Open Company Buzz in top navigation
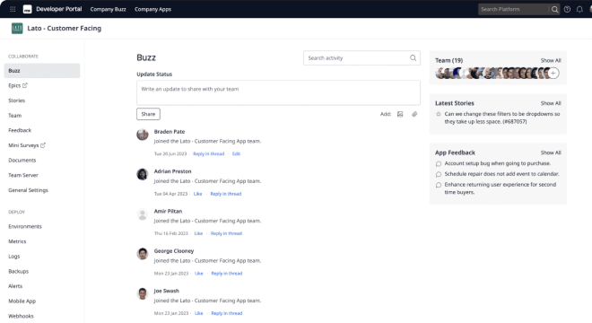 coord(108,9)
